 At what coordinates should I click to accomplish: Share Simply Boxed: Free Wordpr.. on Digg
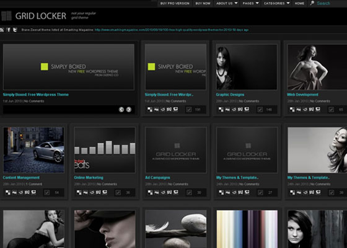[156, 109]
